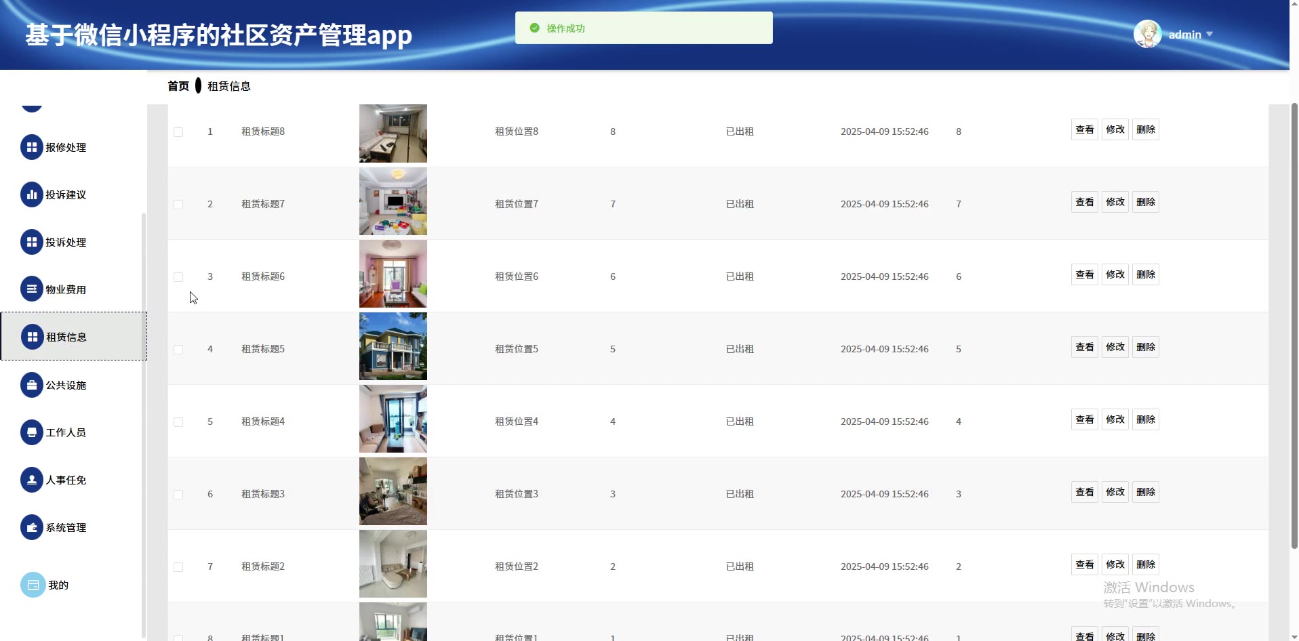Viewport: 1299px width, 641px height.
Task: Edit row 租赁标题6 using 修改
Action: [x=1115, y=274]
